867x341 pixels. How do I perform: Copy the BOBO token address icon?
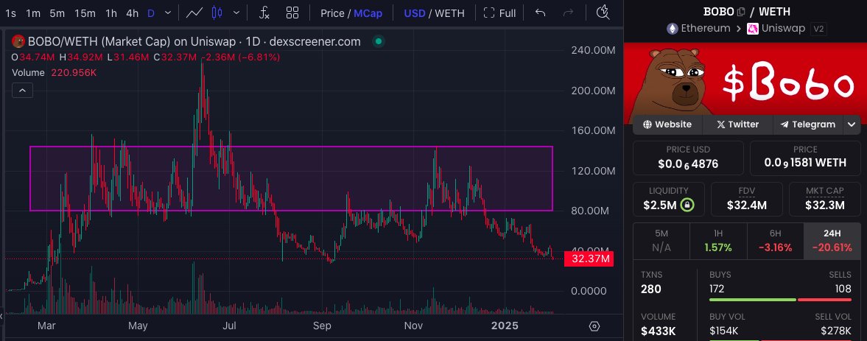click(741, 12)
